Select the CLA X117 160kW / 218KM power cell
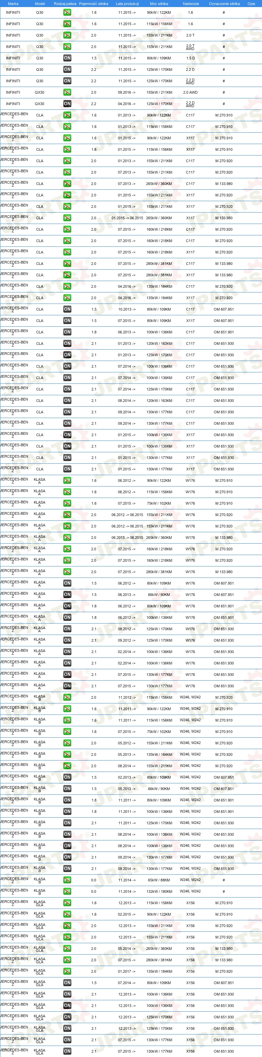 (x=159, y=252)
